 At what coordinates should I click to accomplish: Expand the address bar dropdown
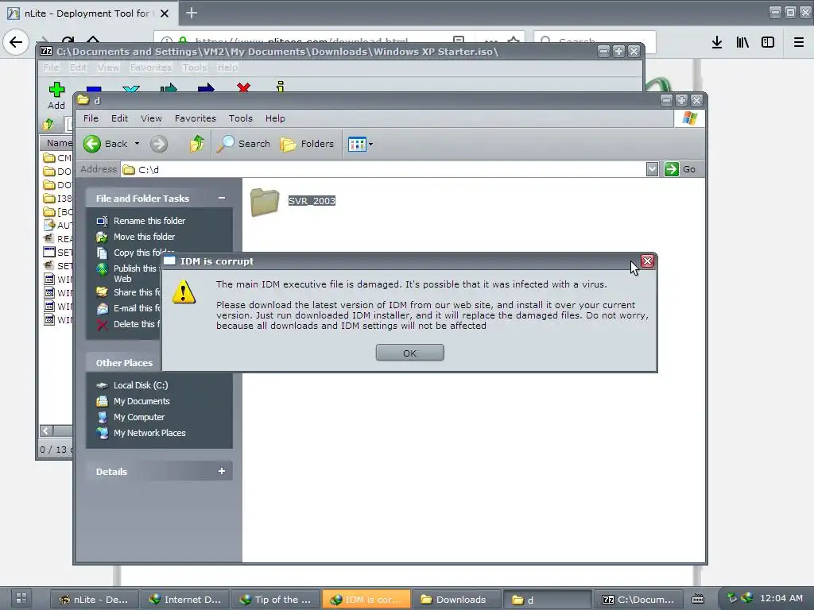click(x=652, y=169)
